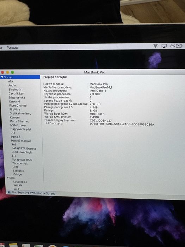Click MacBook Pro (Wacław) in path bar
185x247 pixels.
coord(27,193)
